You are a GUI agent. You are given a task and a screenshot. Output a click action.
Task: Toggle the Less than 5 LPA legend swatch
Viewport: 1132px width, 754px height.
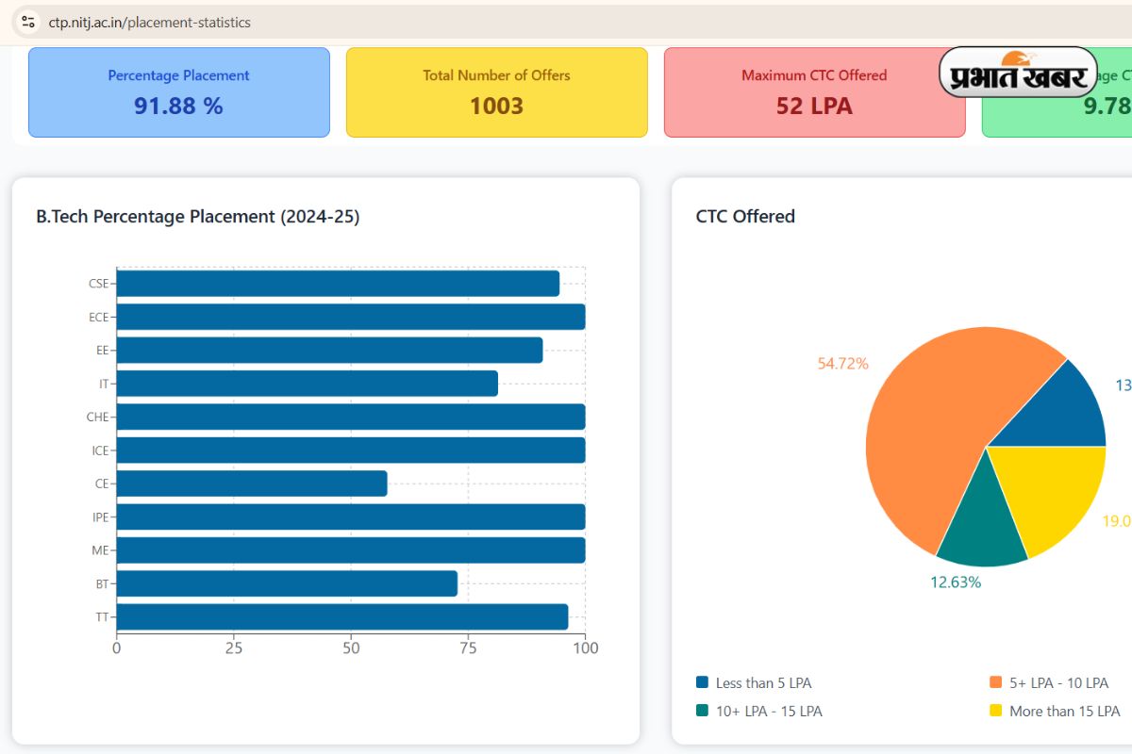(x=702, y=682)
